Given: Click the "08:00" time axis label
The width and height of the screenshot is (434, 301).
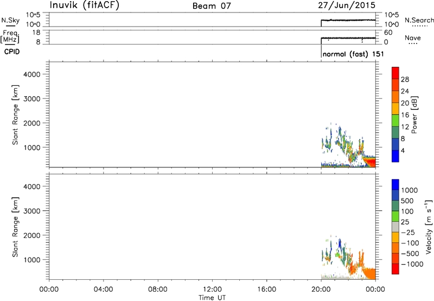Looking at the screenshot, I should point(158,290).
